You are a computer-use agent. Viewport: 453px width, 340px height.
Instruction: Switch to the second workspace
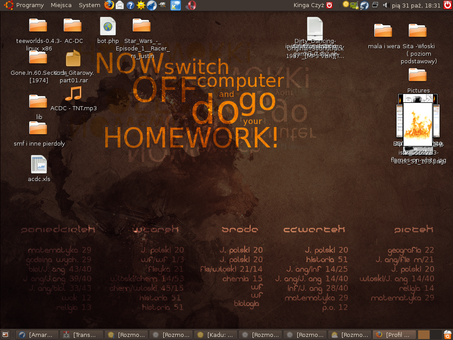pos(436,335)
